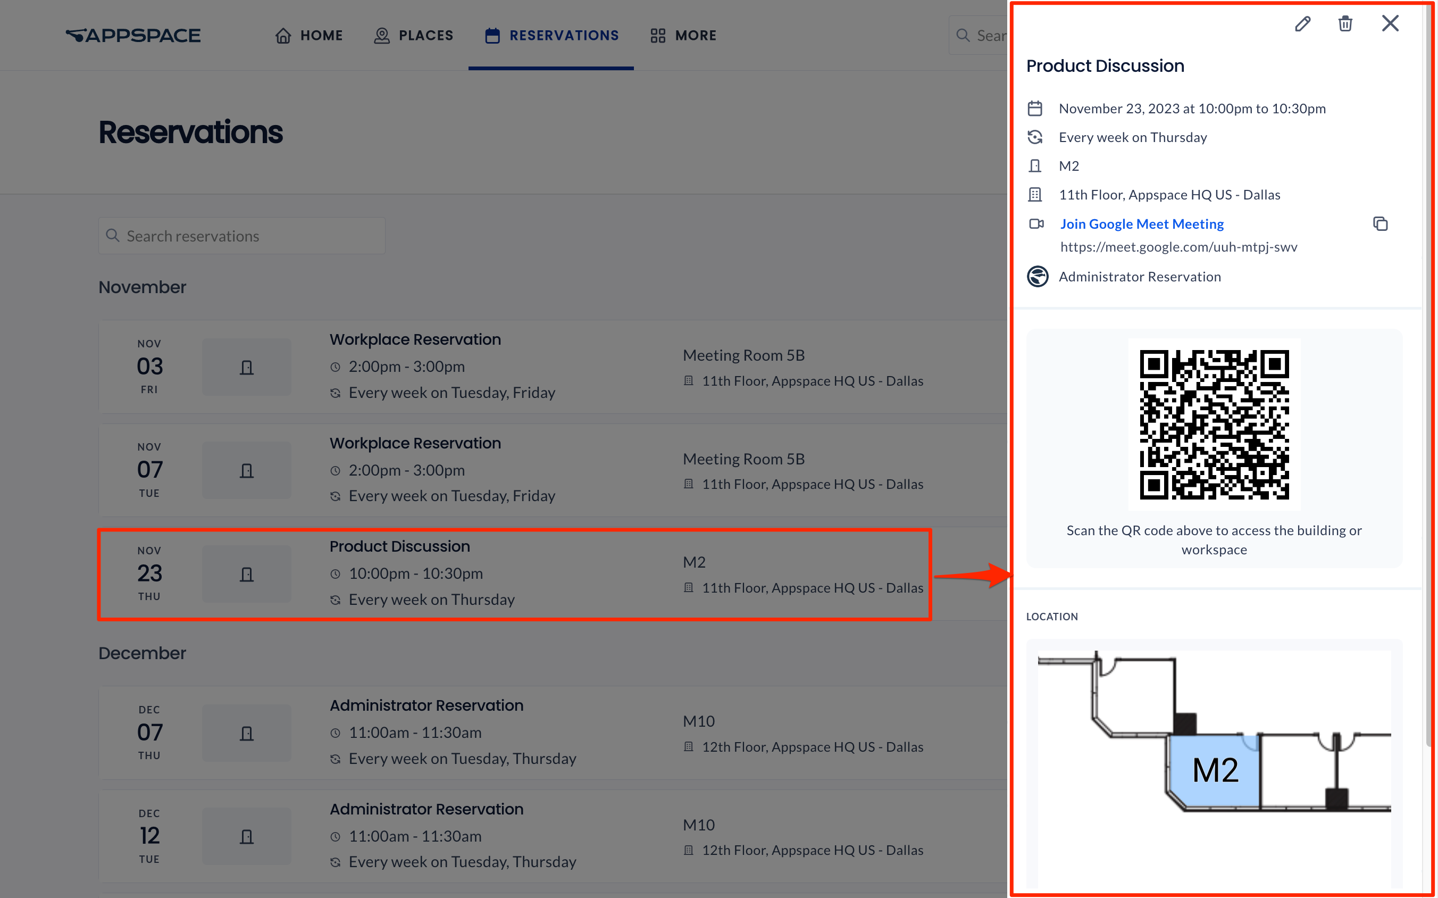Image resolution: width=1438 pixels, height=898 pixels.
Task: Click the room thumbnail for Nov 03 reservation
Action: 246,367
